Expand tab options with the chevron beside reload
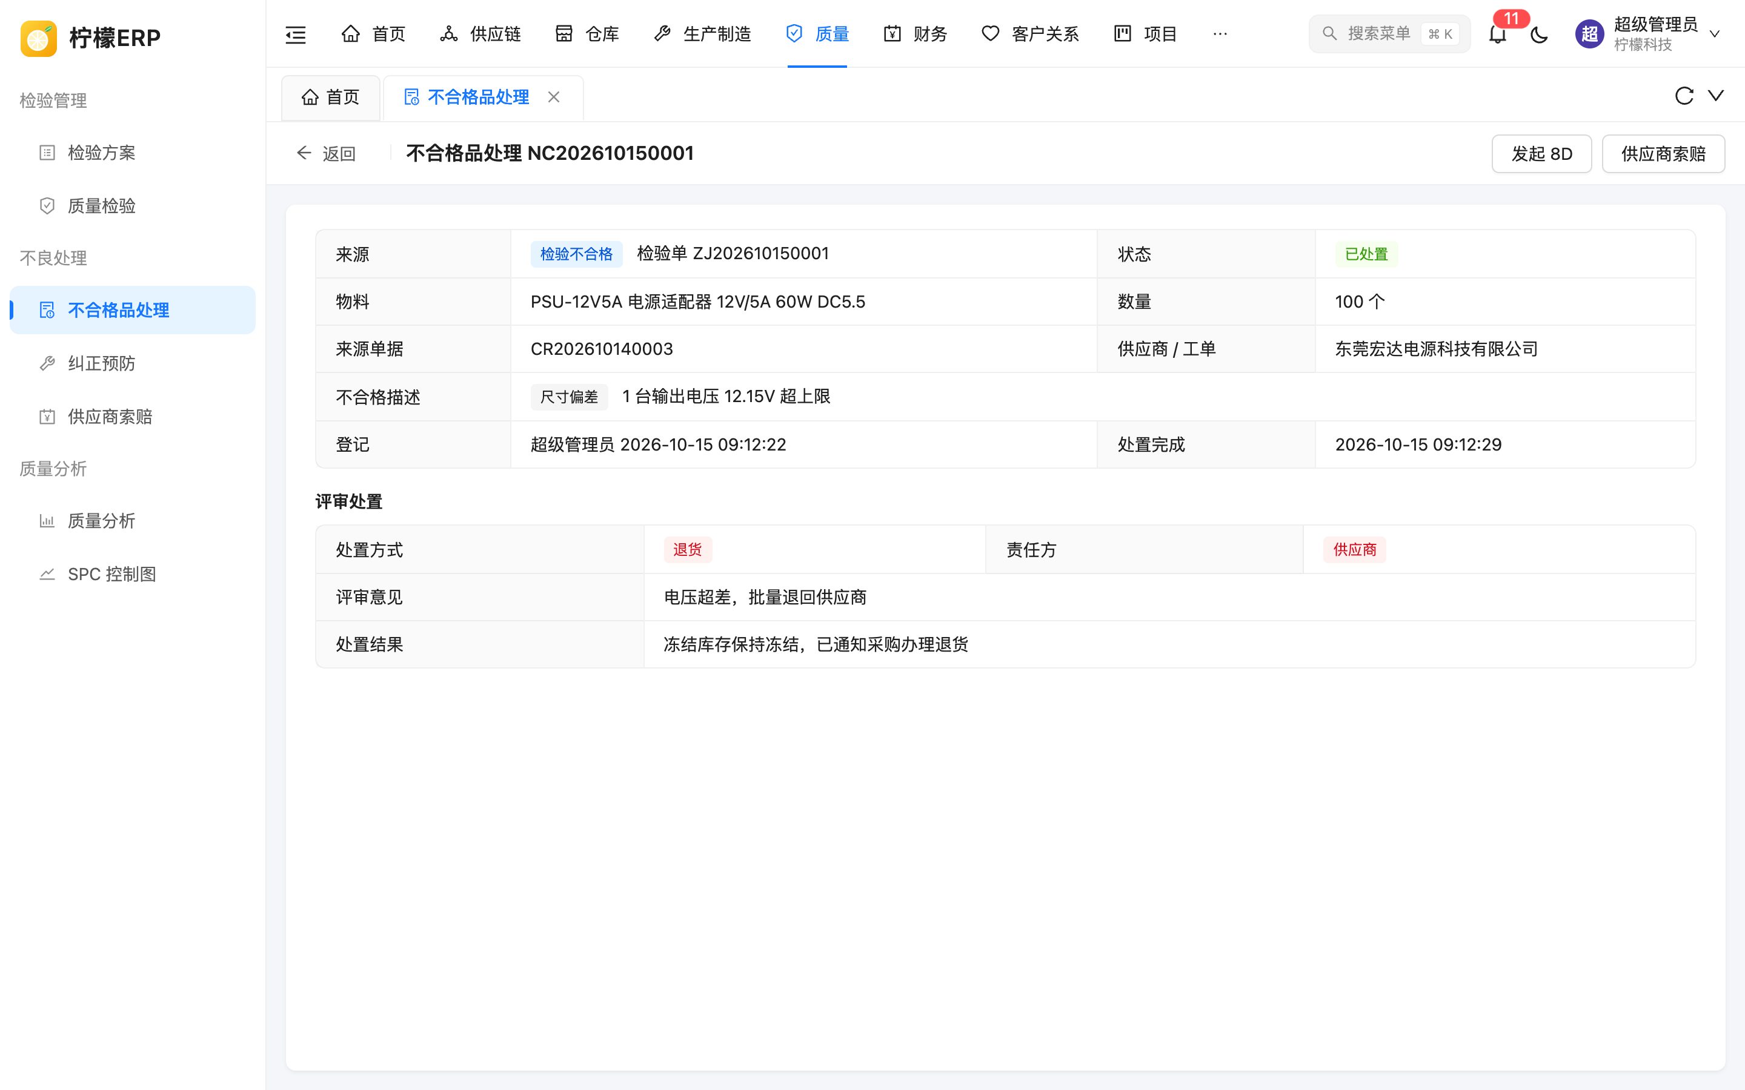Image resolution: width=1745 pixels, height=1090 pixels. tap(1715, 96)
